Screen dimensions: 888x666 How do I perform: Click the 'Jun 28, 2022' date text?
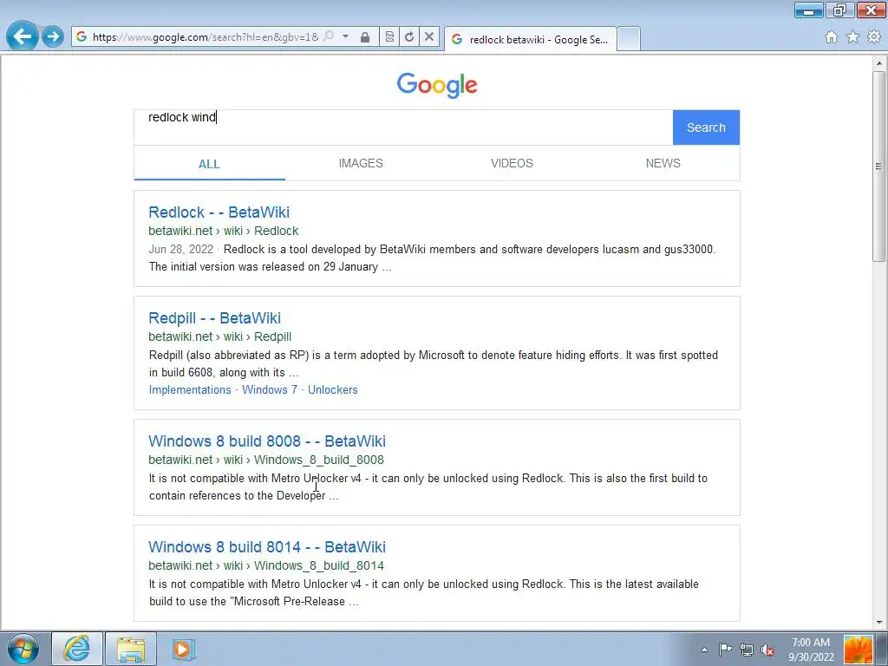coord(181,250)
